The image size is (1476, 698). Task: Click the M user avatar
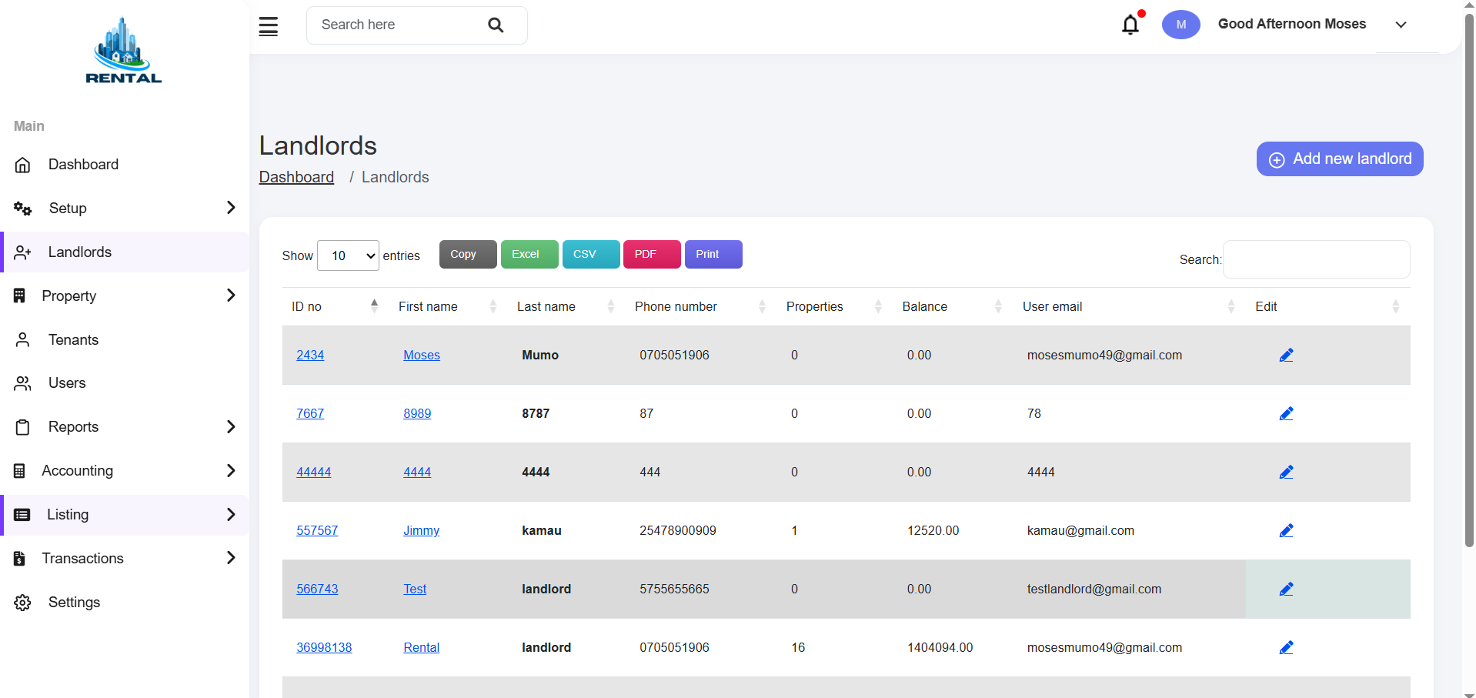(x=1180, y=25)
